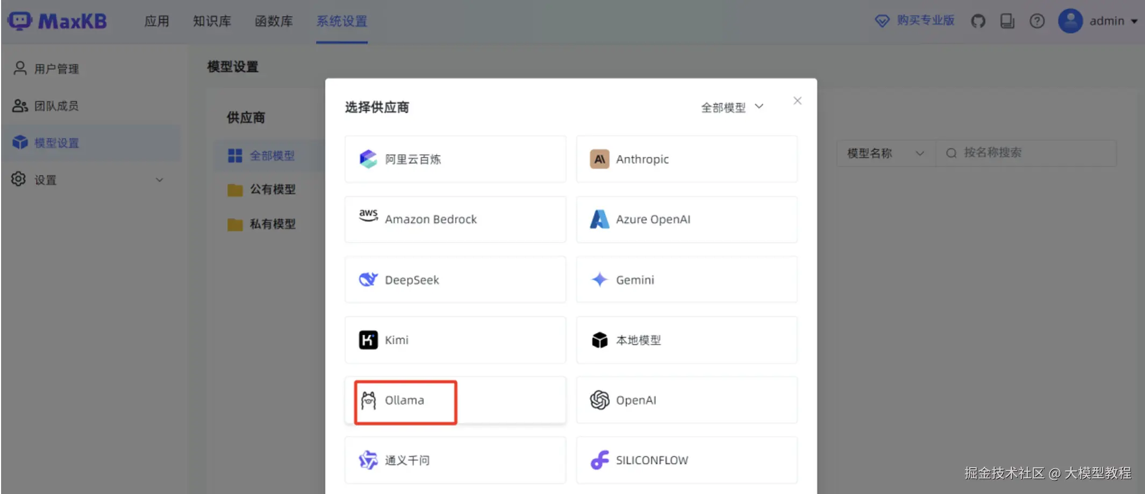Click the Anthropic logo icon
1145x494 pixels.
599,159
